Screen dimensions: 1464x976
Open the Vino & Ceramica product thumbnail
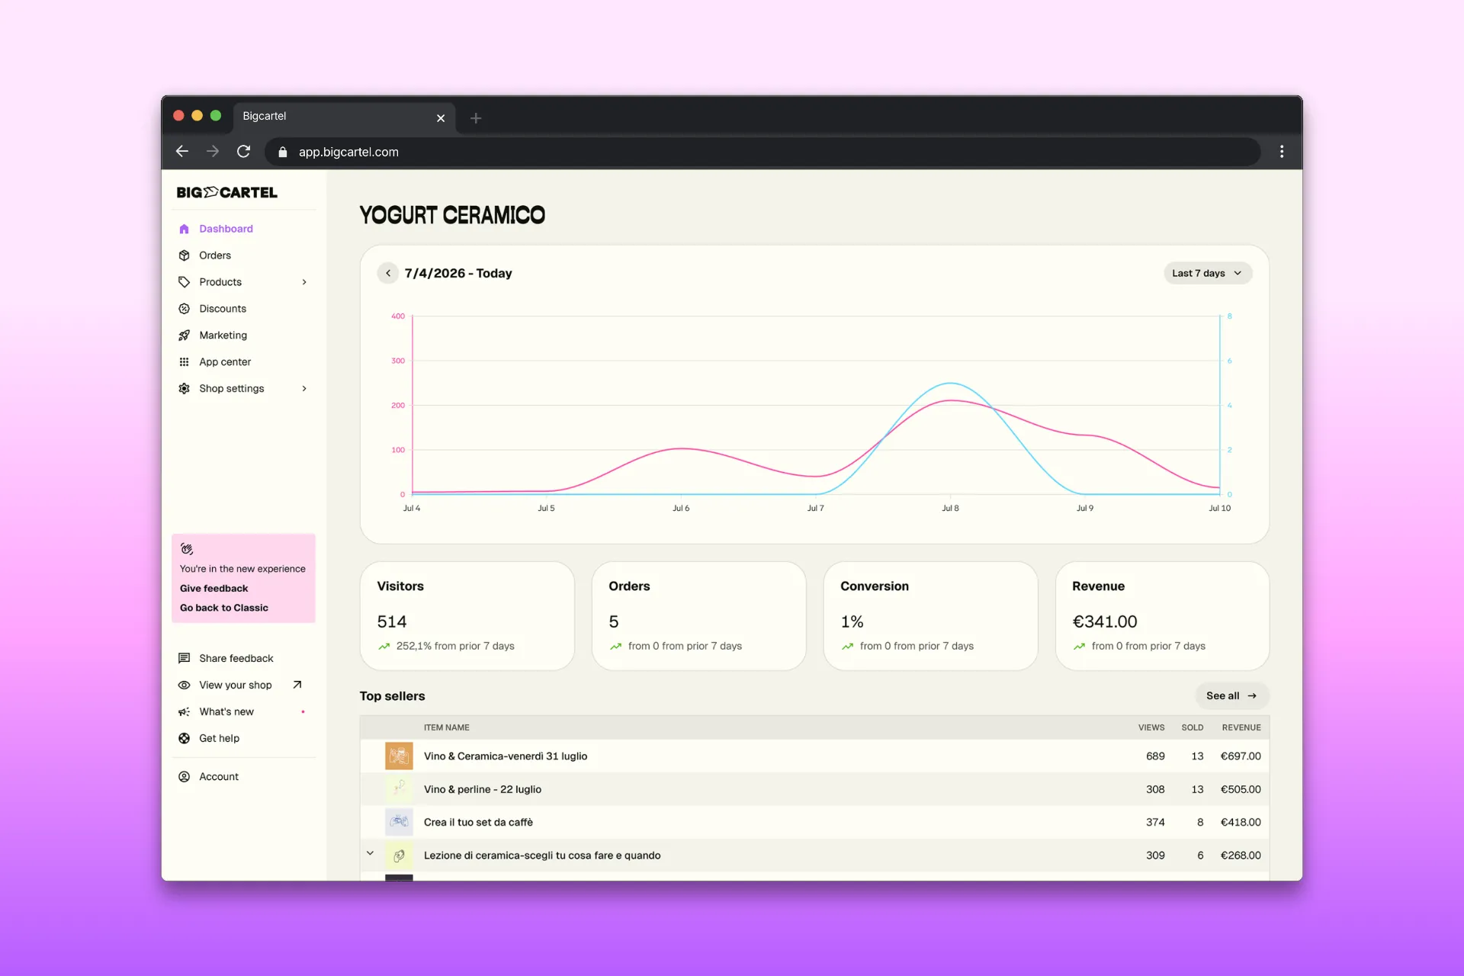click(399, 756)
